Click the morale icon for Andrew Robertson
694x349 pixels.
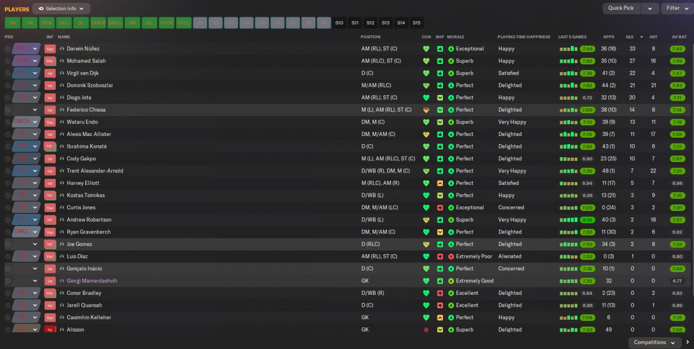coord(451,220)
